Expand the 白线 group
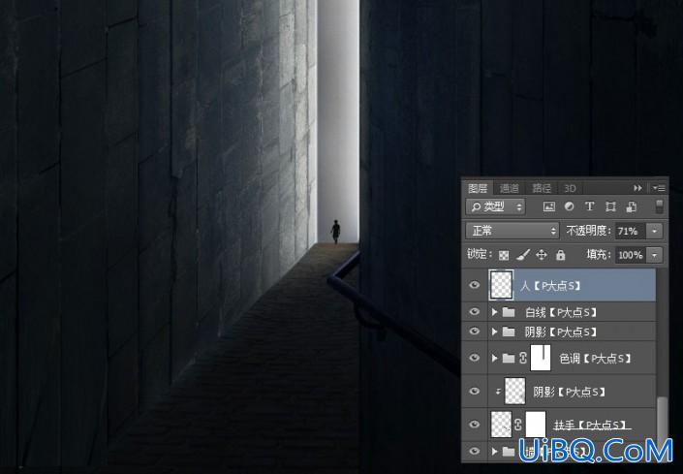683x474 pixels. pos(494,312)
